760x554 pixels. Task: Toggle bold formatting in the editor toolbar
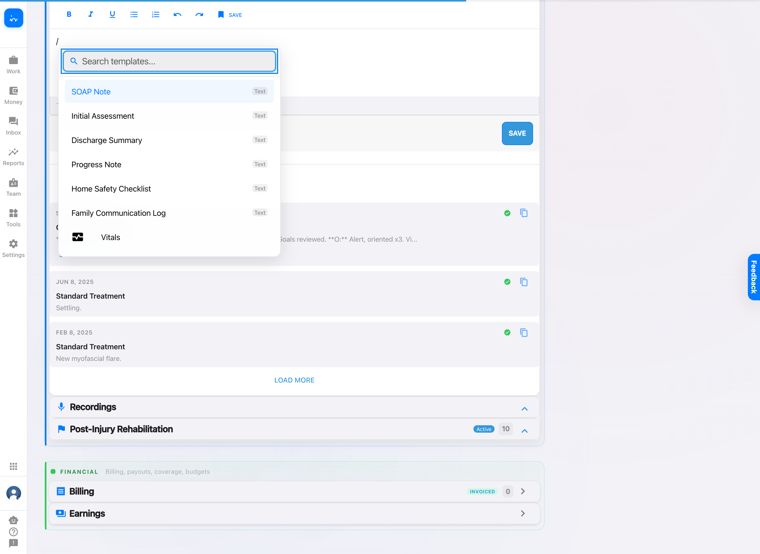69,15
